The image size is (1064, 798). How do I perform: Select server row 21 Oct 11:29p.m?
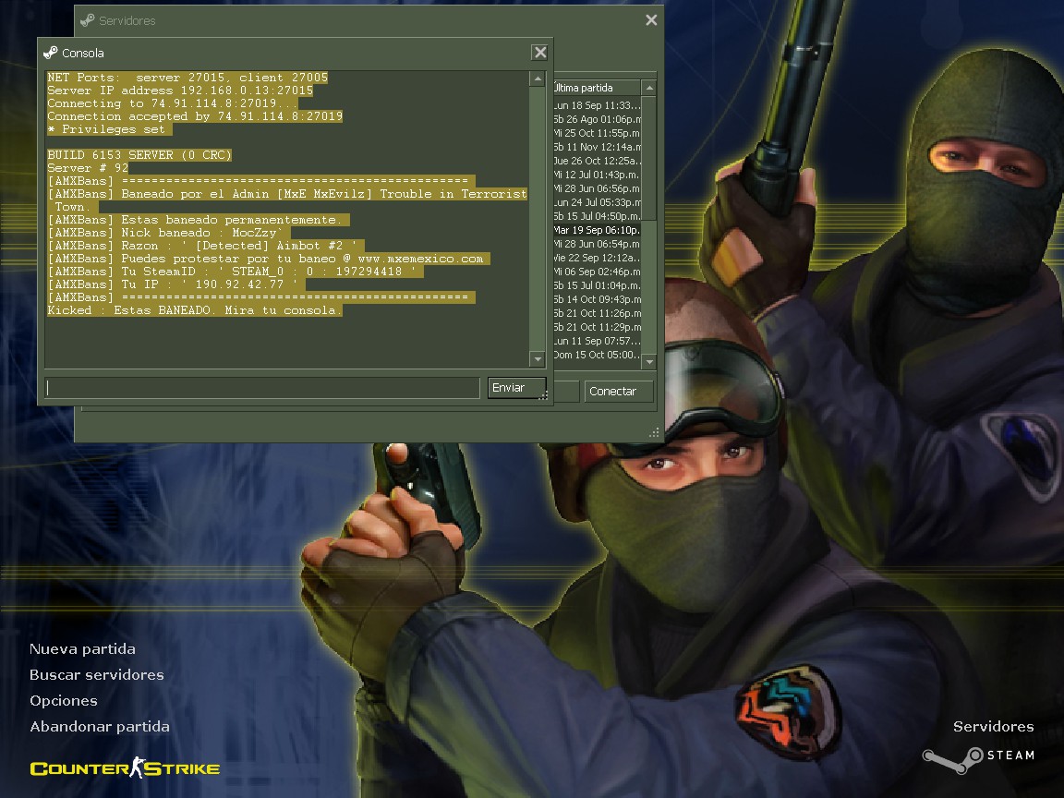[597, 326]
